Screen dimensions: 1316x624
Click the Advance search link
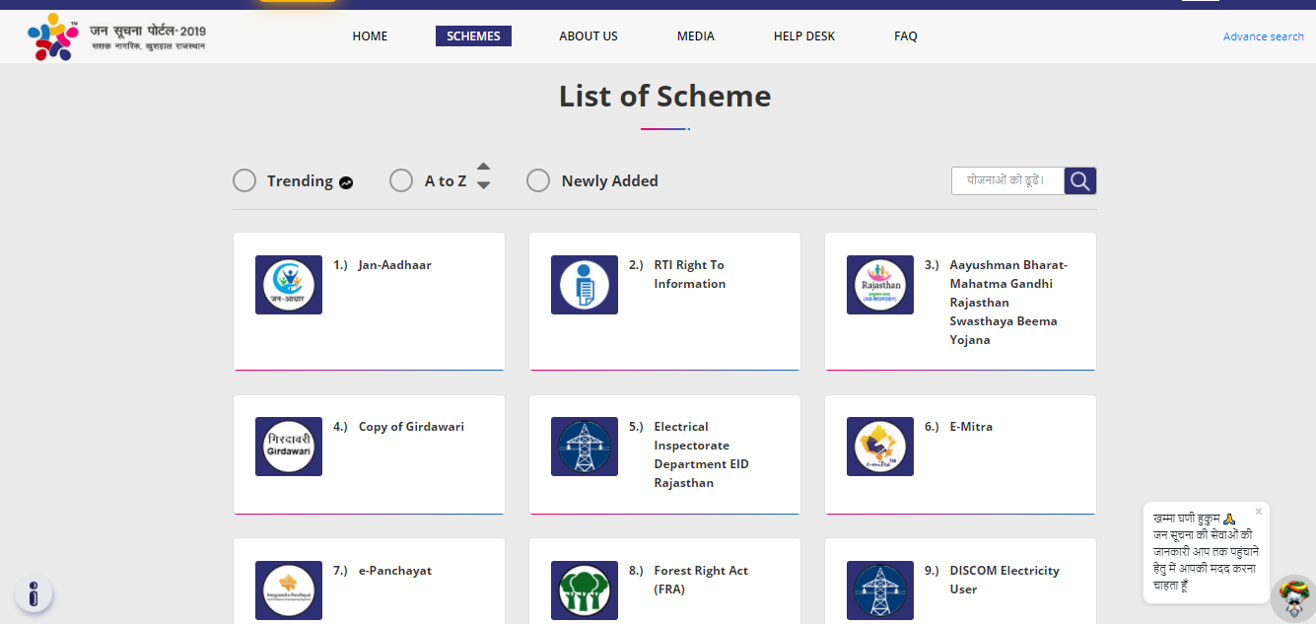tap(1263, 36)
